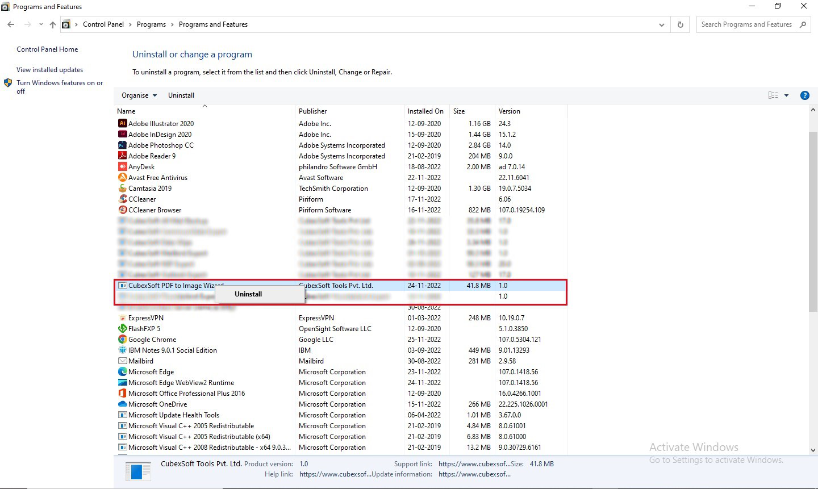The image size is (818, 489).
Task: Open the help question mark icon
Action: (804, 95)
